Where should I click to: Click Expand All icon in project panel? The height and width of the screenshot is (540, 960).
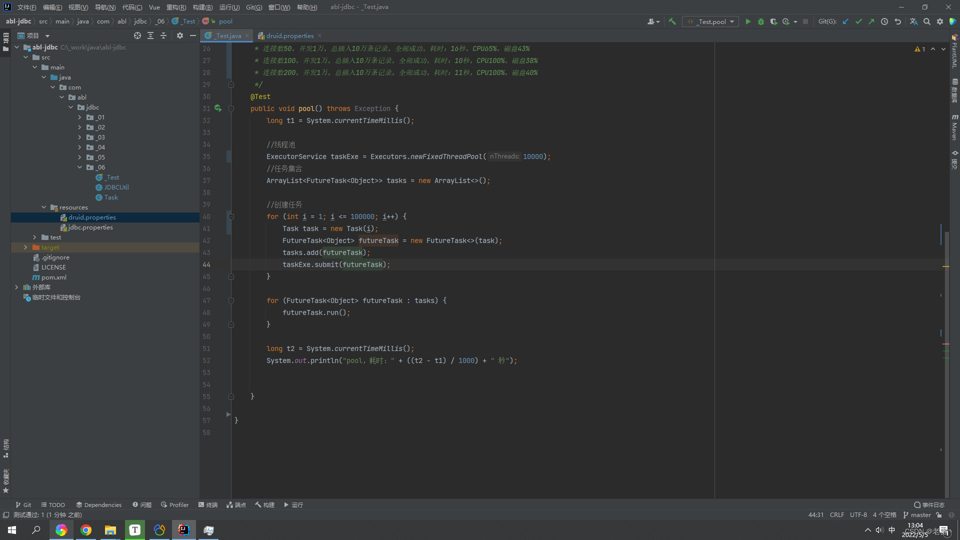(150, 35)
